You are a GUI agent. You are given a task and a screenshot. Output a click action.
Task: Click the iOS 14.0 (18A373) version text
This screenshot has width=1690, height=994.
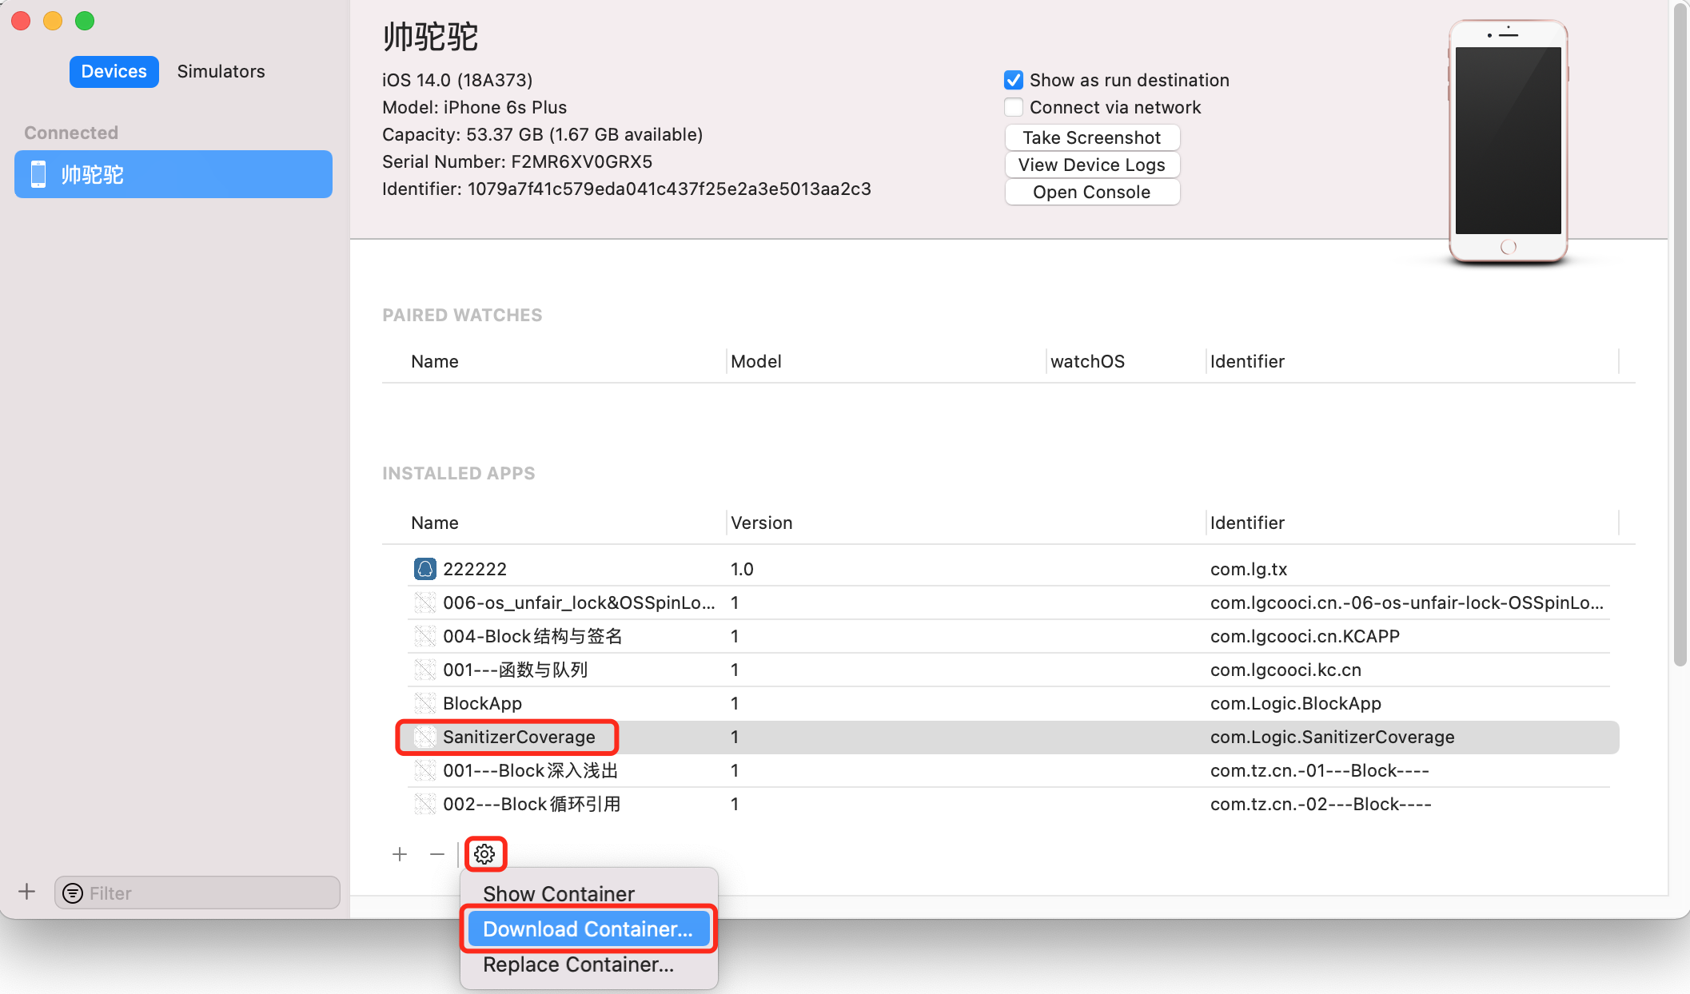point(457,80)
